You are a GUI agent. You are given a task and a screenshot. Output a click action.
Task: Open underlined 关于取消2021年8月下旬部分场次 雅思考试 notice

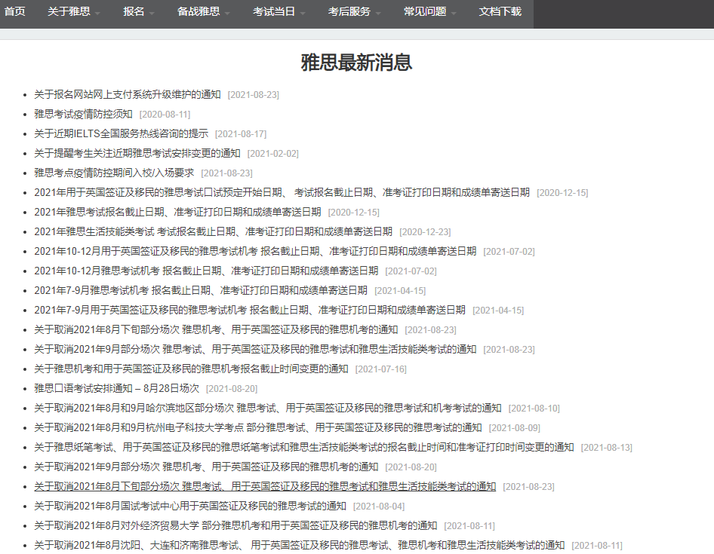tap(265, 486)
